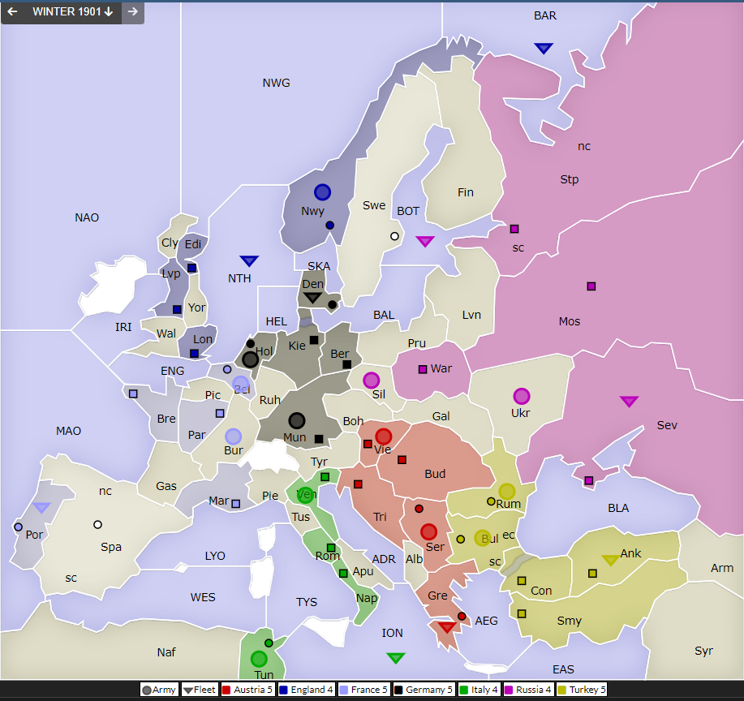Click the Edi supply center square
Viewport: 744px width, 701px height.
[x=191, y=269]
